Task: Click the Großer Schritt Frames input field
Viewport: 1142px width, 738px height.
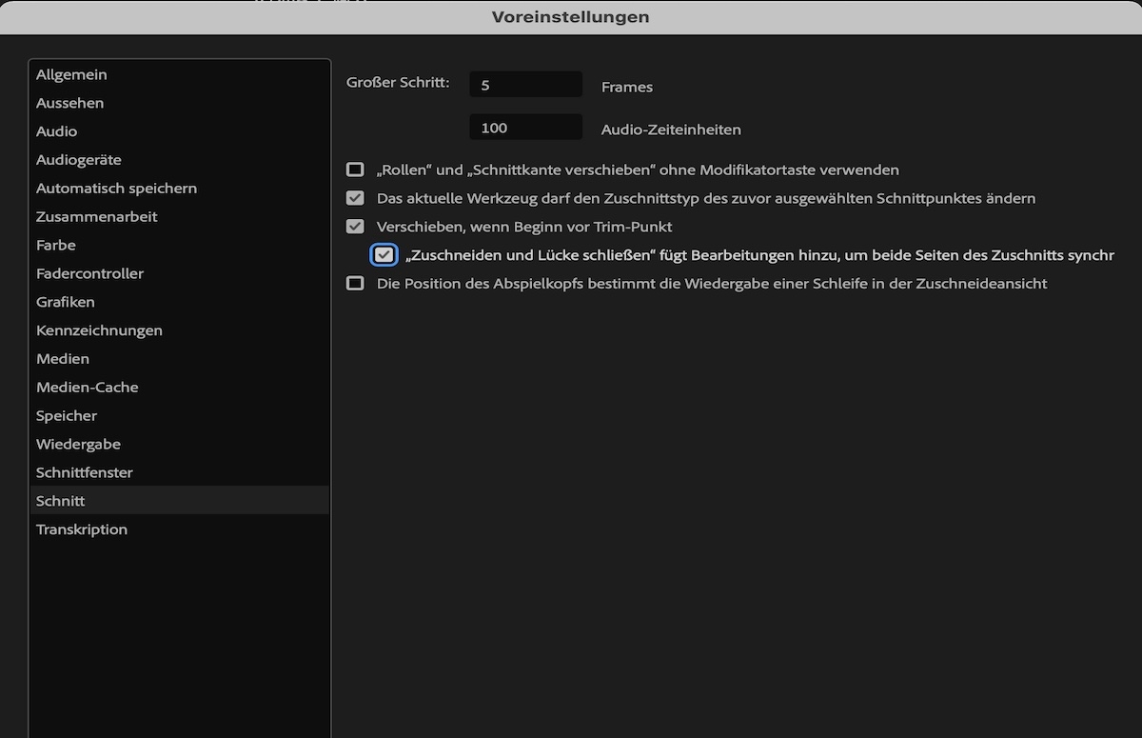Action: pos(526,85)
